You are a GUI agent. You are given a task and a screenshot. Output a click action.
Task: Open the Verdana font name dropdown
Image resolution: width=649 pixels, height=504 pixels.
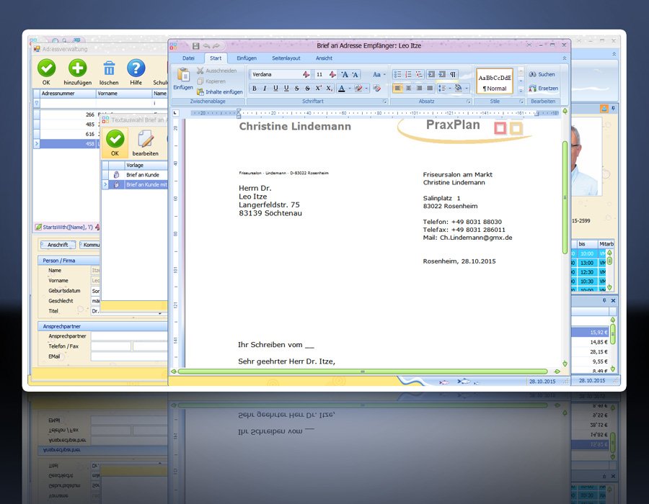[306, 74]
